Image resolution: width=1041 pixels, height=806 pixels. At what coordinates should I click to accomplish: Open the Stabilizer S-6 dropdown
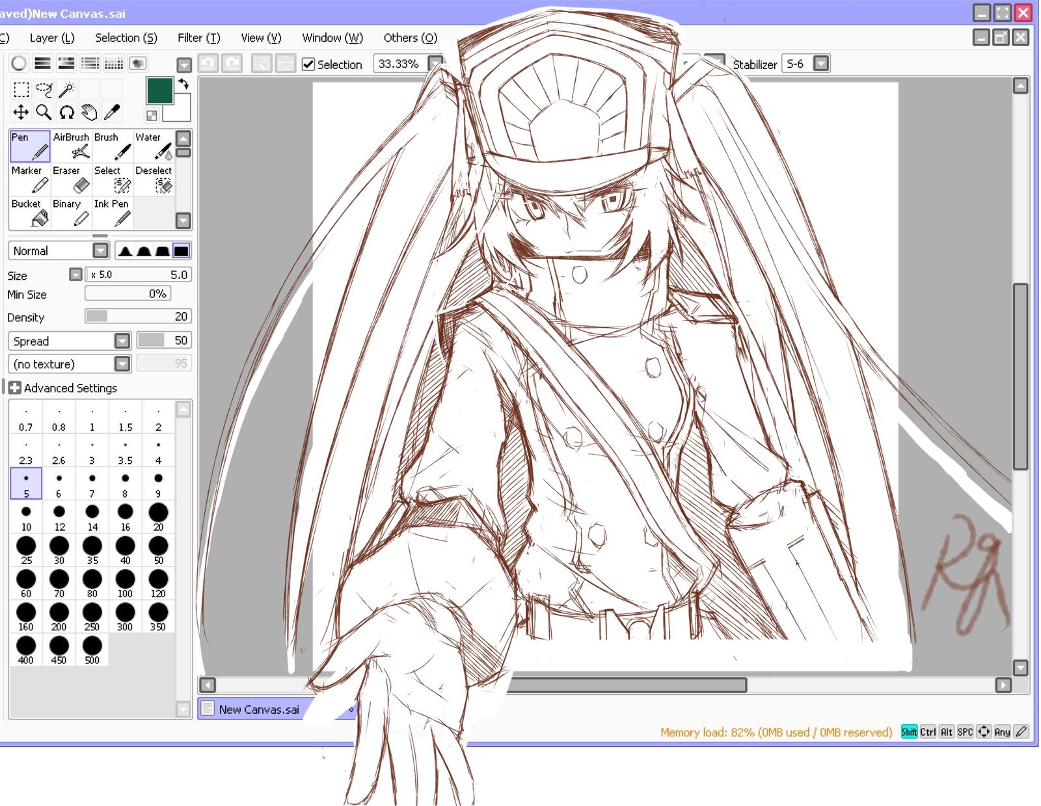tap(822, 64)
